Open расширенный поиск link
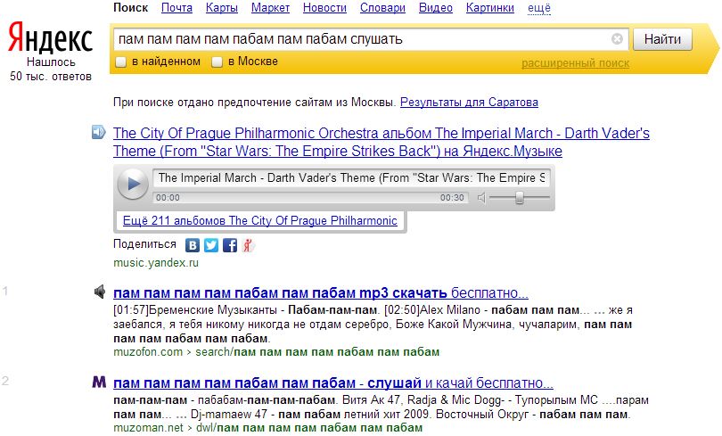The height and width of the screenshot is (436, 722). 575,63
